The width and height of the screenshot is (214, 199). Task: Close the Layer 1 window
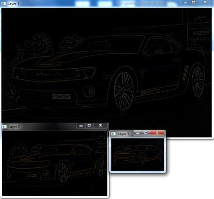coord(205,2)
